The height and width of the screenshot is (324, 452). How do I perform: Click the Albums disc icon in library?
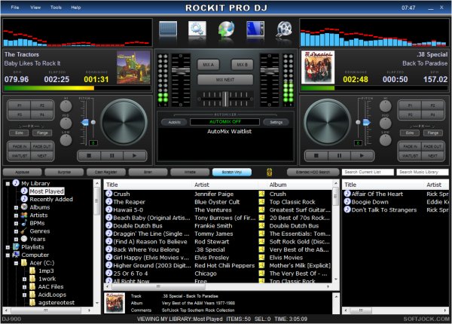click(24, 207)
